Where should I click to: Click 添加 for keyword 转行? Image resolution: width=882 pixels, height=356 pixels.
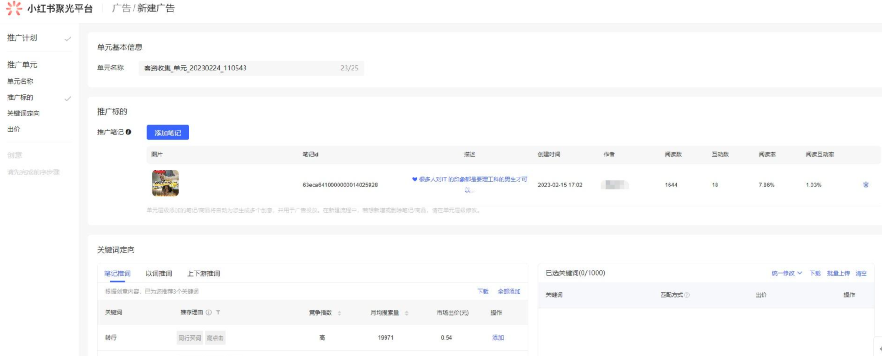click(x=498, y=338)
